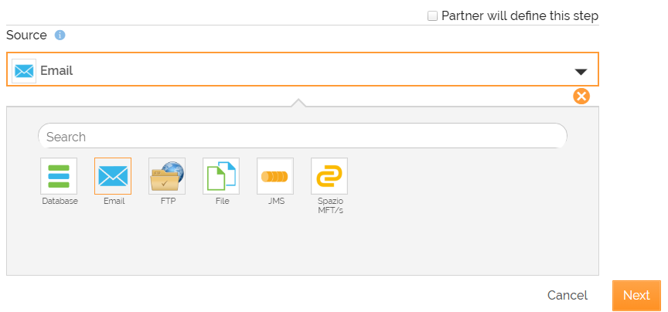This screenshot has width=668, height=312.
Task: Choose the Email envelope tile in the list
Action: coord(113,176)
